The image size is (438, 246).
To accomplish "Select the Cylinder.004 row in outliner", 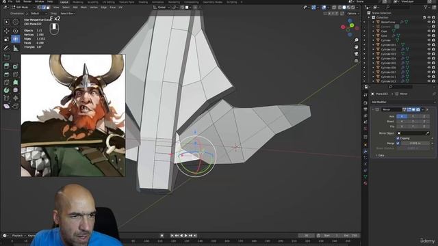I will coord(388,59).
